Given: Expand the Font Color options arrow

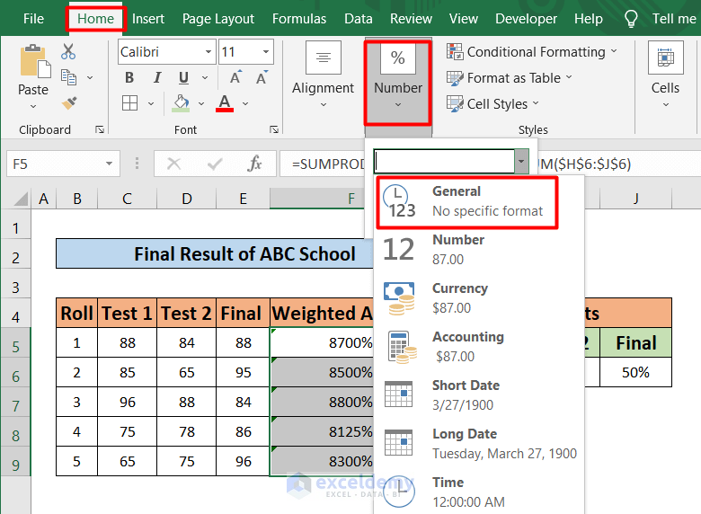Looking at the screenshot, I should 245,103.
